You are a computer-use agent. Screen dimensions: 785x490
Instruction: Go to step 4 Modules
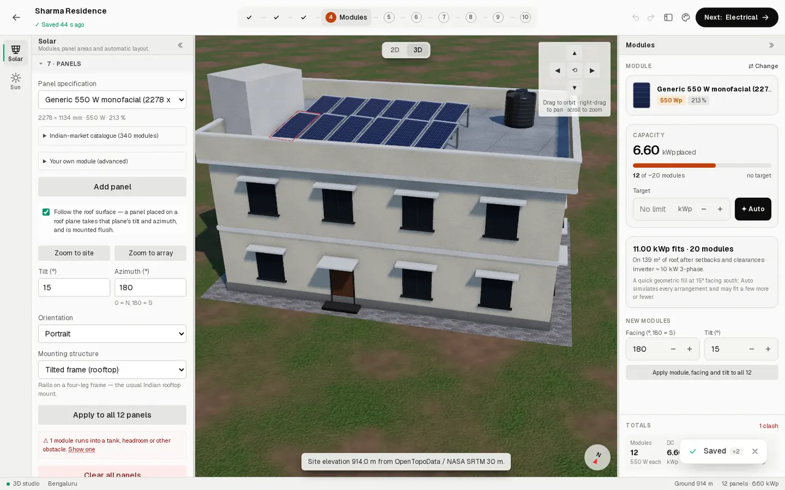click(347, 17)
